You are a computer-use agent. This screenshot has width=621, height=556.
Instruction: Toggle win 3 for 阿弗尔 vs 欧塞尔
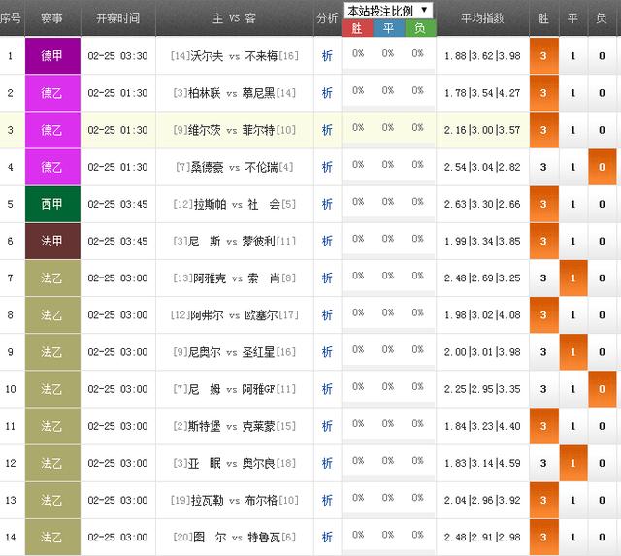(x=543, y=314)
